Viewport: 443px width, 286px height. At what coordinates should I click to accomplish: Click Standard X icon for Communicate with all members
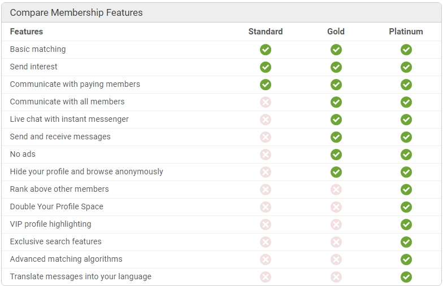pos(266,102)
